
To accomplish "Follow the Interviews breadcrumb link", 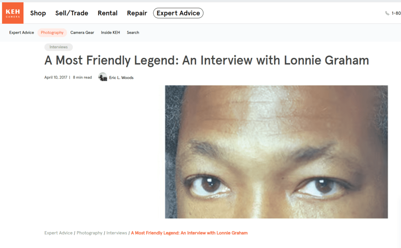I will pyautogui.click(x=117, y=233).
